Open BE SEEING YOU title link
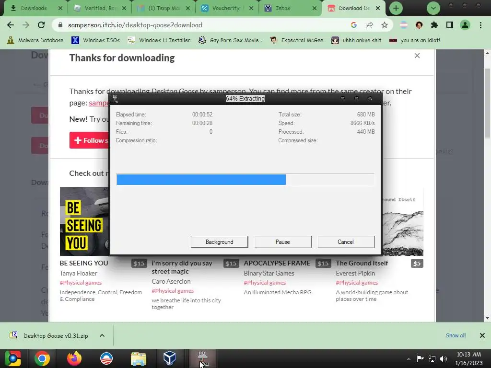The width and height of the screenshot is (491, 368). pos(84,263)
